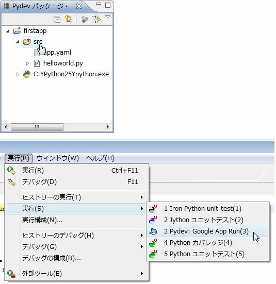Click the external tools toolbox icon
This screenshot has width=276, height=284.
[x=11, y=274]
